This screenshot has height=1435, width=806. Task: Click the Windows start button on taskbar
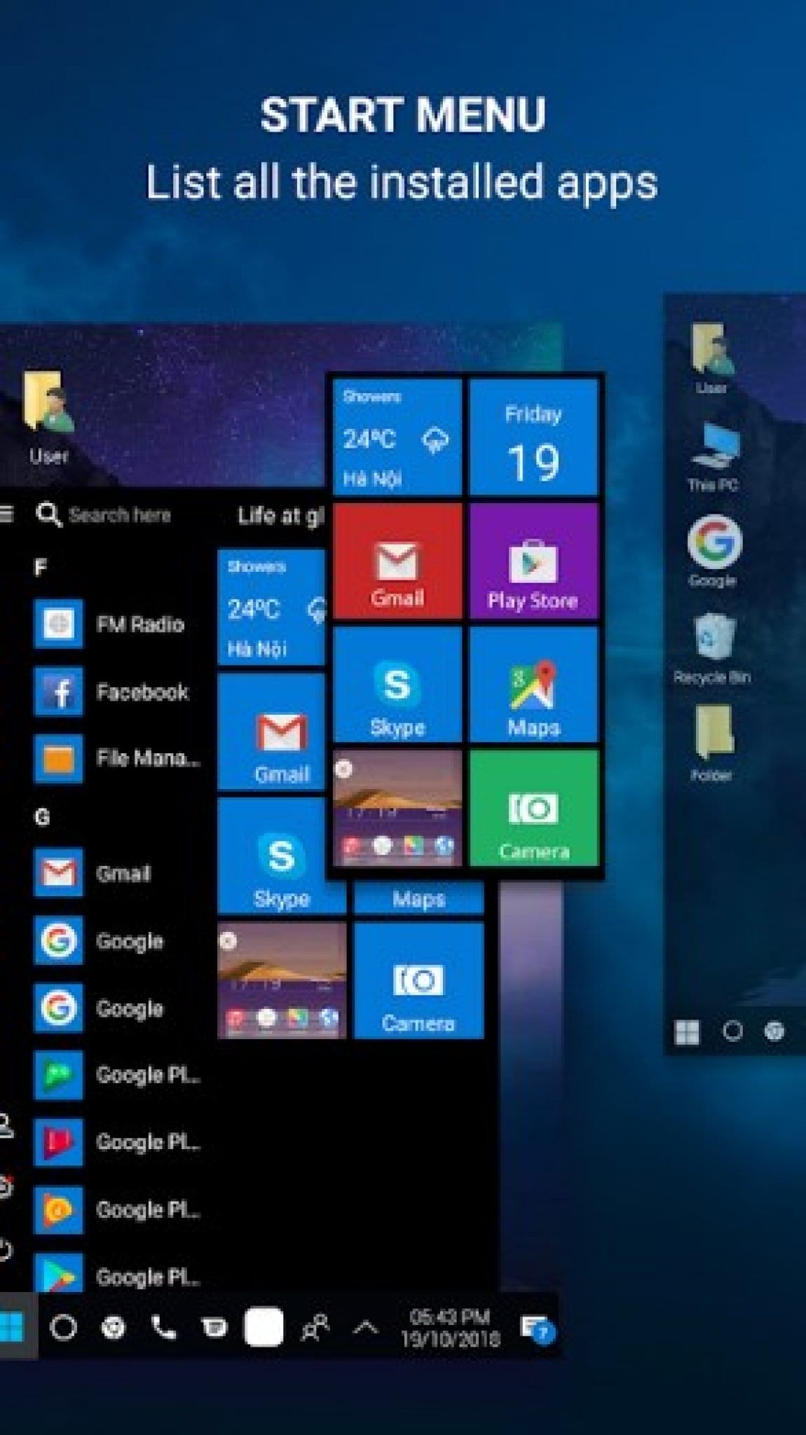[13, 1326]
